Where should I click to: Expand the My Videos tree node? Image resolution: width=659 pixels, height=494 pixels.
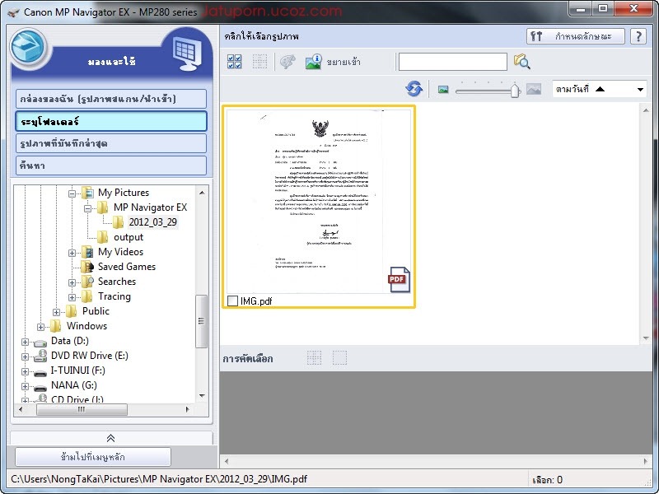point(72,253)
